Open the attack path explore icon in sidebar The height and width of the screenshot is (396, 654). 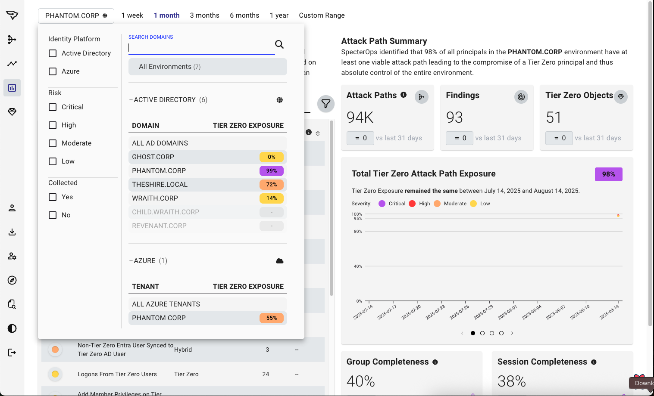click(12, 40)
